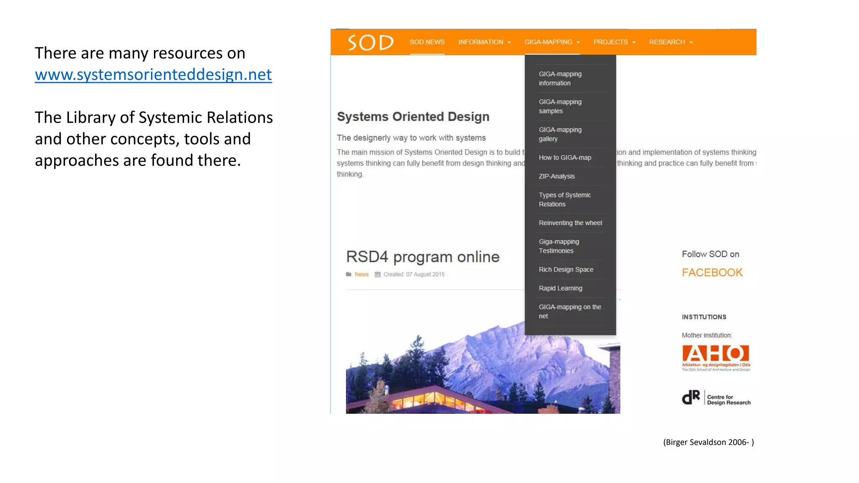Open the SOD NEWS menu item
This screenshot has height=483, width=859.
(x=427, y=42)
